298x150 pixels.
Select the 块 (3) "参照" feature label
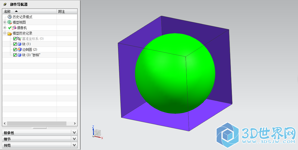coord(31,55)
